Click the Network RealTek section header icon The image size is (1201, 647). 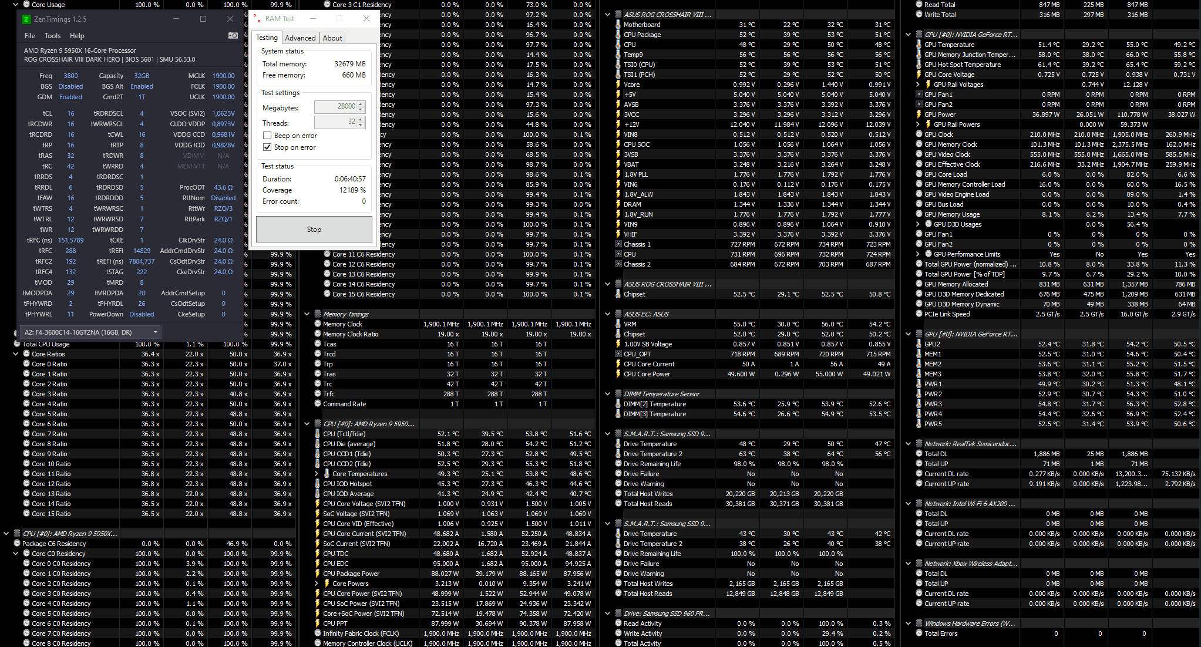(x=919, y=444)
